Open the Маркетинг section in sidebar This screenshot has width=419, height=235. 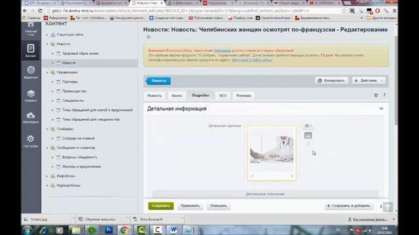pos(31,72)
